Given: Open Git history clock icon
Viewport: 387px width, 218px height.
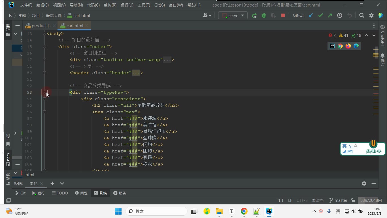Looking at the screenshot, I should pyautogui.click(x=340, y=16).
